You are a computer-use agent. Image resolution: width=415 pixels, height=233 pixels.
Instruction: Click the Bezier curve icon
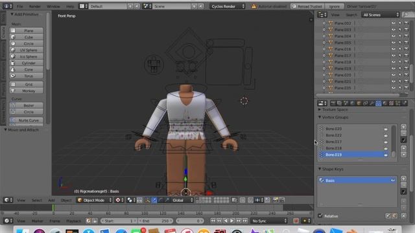(13, 105)
